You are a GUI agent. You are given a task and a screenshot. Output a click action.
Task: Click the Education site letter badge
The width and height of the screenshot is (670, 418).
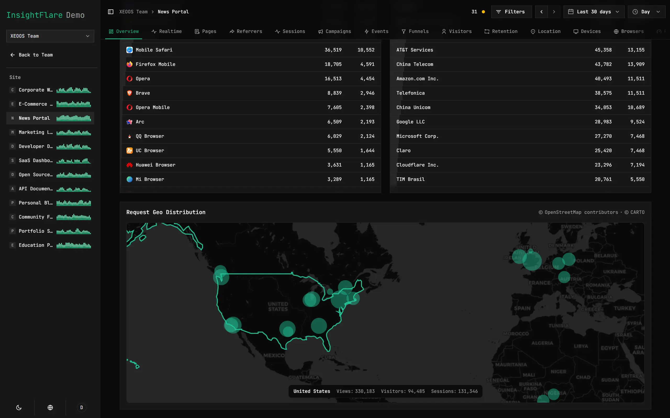pos(13,245)
